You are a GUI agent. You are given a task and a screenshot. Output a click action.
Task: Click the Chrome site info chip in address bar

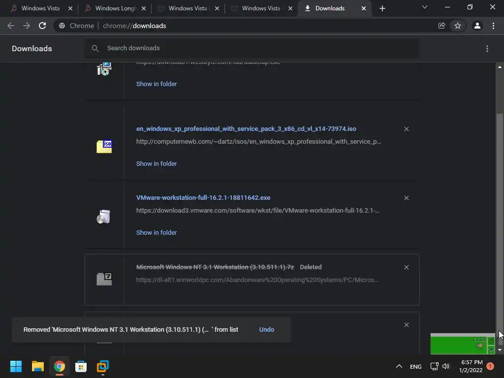point(76,26)
